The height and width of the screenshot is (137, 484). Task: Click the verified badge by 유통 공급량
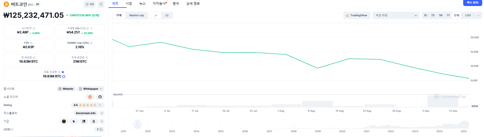click(63, 72)
